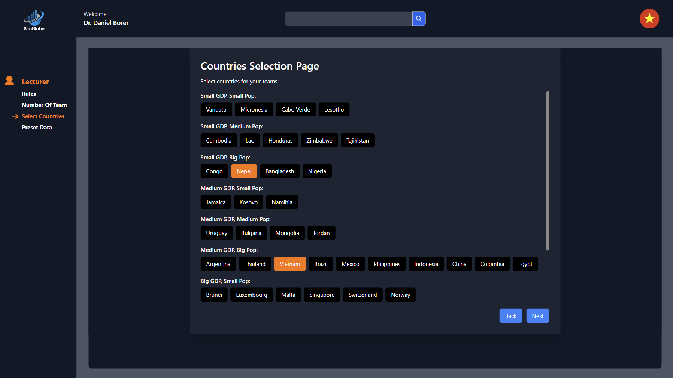Open the Select Countries sidebar item
The image size is (673, 378).
tap(43, 116)
